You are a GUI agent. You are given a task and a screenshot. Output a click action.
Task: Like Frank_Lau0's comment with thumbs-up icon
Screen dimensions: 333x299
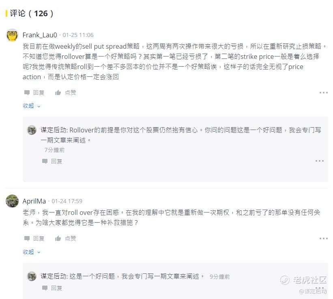pos(58,93)
